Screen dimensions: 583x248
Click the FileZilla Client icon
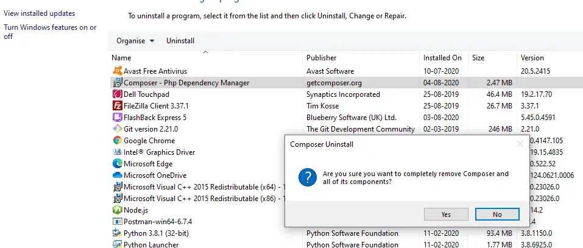click(117, 105)
